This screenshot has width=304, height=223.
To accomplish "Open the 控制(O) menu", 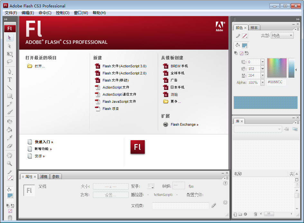I will point(63,13).
